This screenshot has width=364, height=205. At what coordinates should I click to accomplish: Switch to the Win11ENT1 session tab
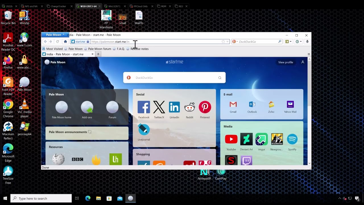[x=114, y=6]
